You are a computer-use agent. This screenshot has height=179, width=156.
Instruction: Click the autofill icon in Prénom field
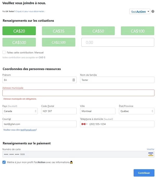(x=74, y=80)
